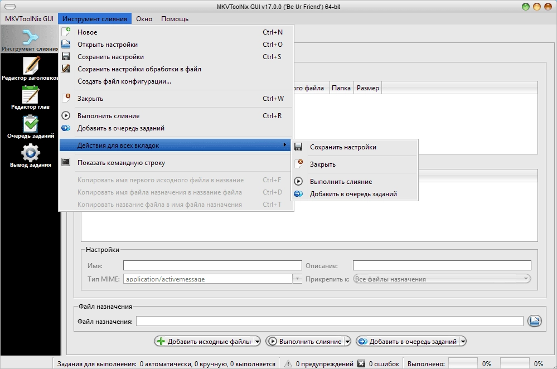Open the job output (Вывод задания) gear icon
The image size is (557, 369).
click(x=30, y=156)
